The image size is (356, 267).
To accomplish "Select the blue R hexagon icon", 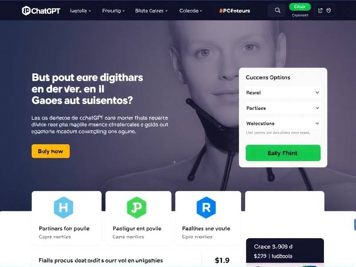I will click(x=206, y=207).
